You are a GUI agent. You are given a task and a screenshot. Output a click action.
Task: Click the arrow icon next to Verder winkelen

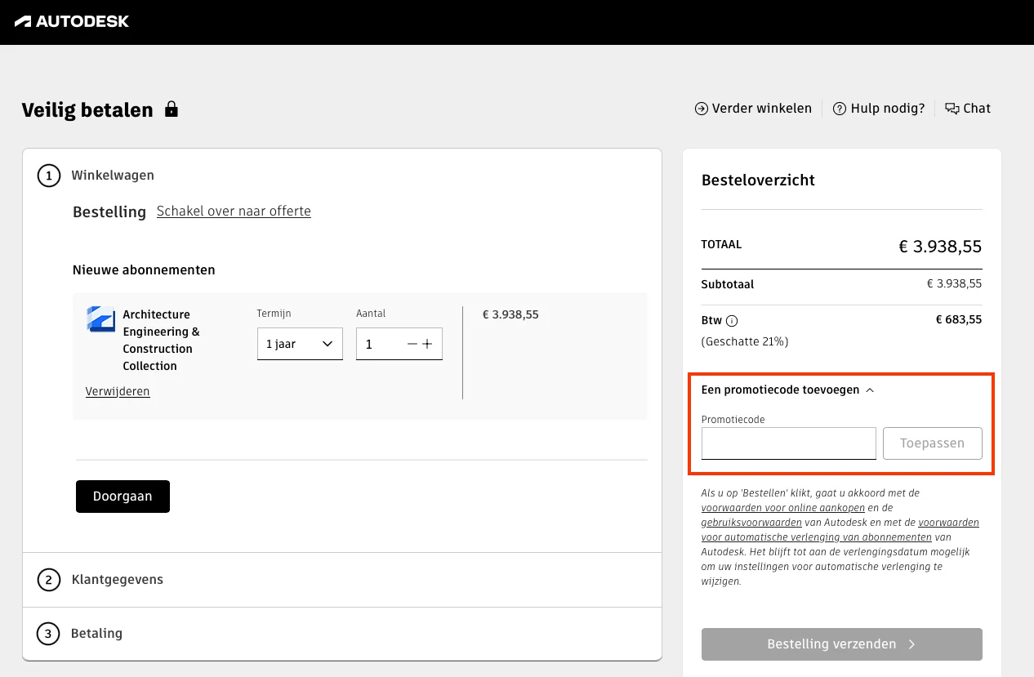pyautogui.click(x=701, y=108)
